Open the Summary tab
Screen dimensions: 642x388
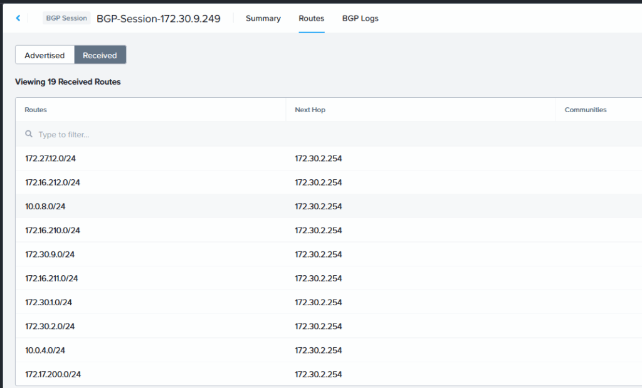click(263, 18)
